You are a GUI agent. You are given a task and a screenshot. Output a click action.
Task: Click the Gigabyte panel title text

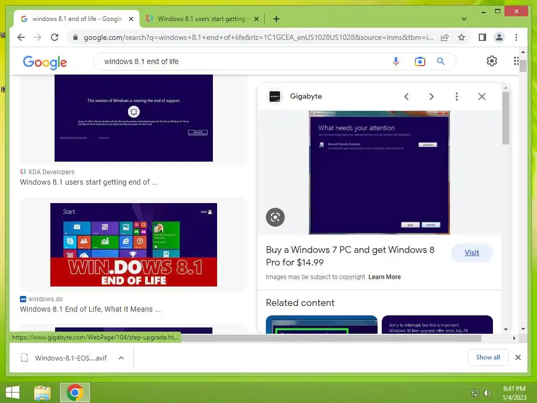click(306, 97)
